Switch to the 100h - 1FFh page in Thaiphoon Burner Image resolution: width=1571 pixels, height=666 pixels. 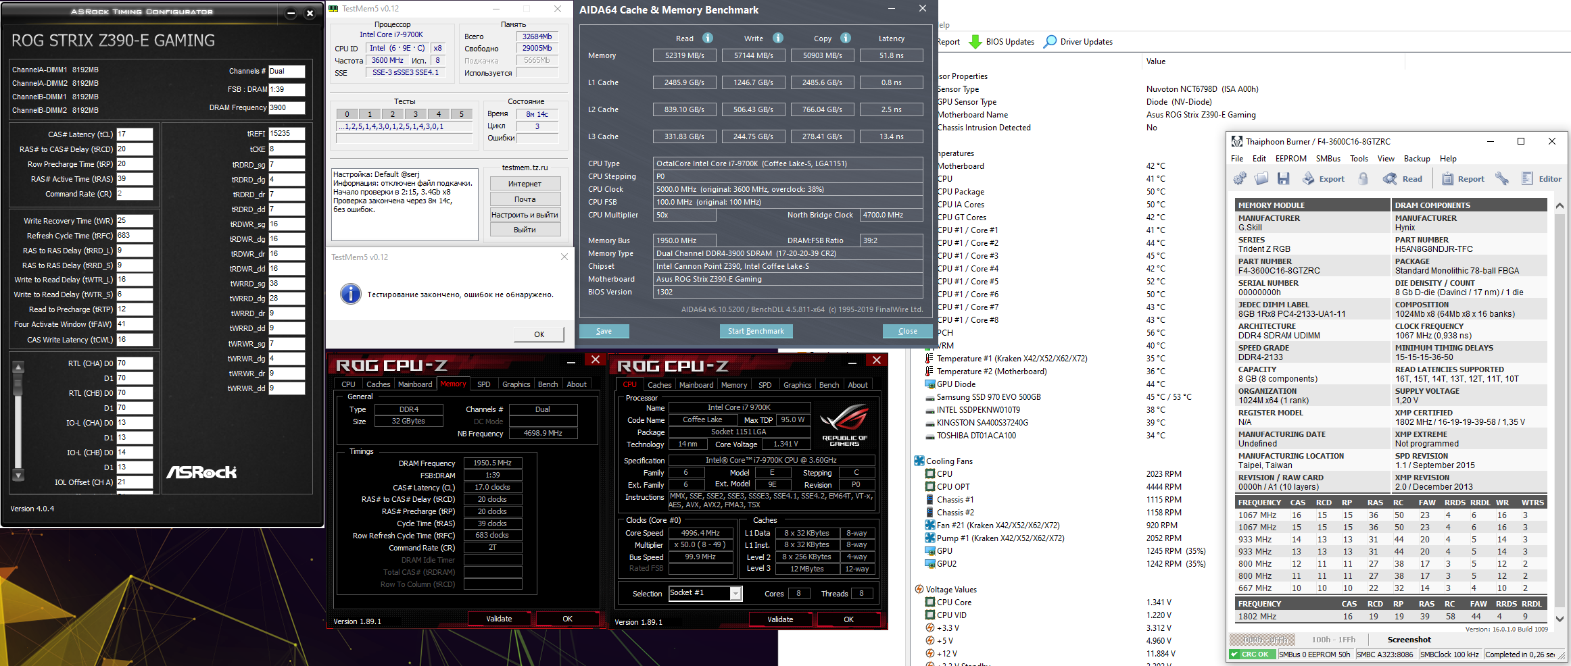tap(1334, 640)
